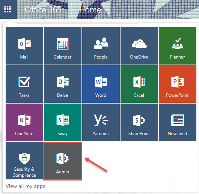Open the Sway app
This screenshot has width=199, height=194.
(63, 122)
